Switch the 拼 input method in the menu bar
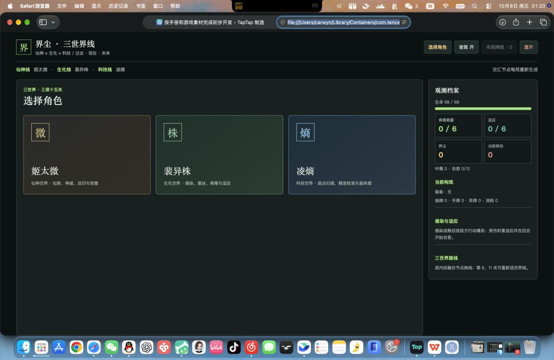 430,6
